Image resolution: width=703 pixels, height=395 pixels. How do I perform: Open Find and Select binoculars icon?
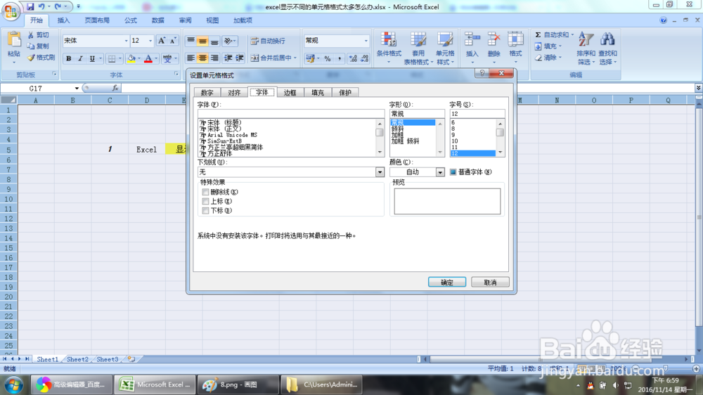(607, 39)
